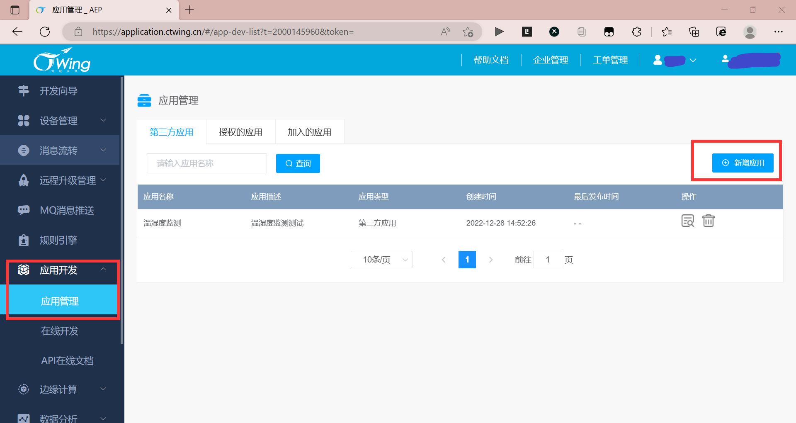Image resolution: width=796 pixels, height=423 pixels.
Task: Expand the 设备管理 chevron
Action: (103, 120)
